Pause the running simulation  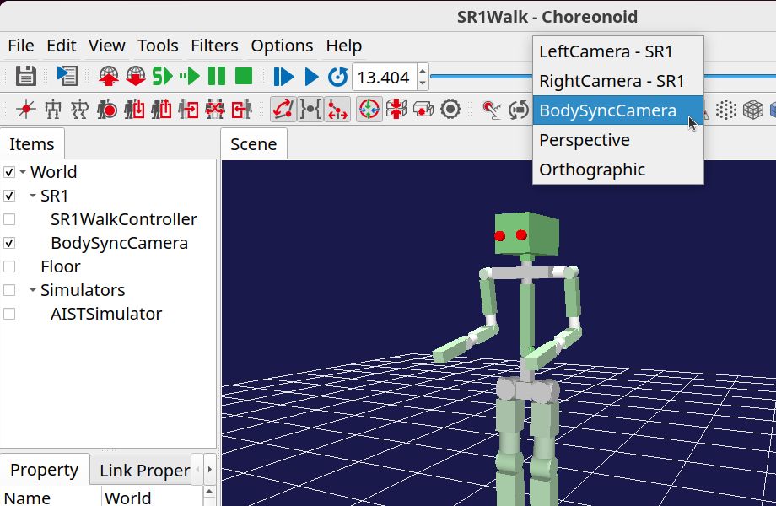(x=215, y=76)
